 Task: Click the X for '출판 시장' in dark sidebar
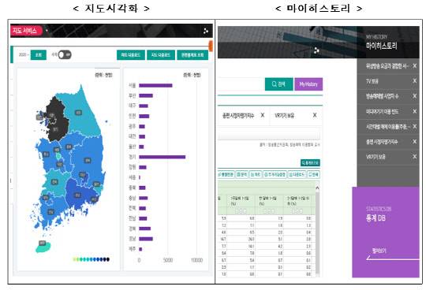(x=415, y=142)
